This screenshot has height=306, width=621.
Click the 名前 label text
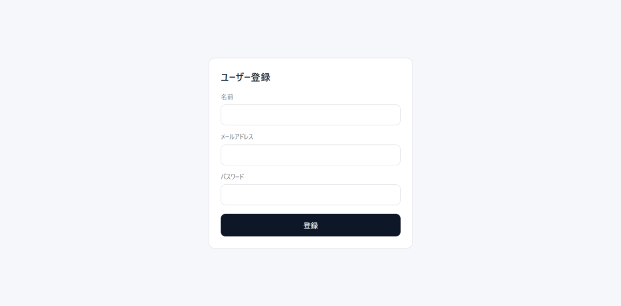(227, 97)
